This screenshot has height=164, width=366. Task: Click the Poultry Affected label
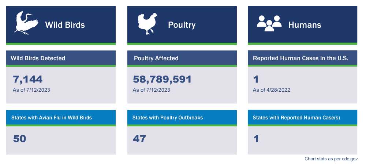coord(156,58)
